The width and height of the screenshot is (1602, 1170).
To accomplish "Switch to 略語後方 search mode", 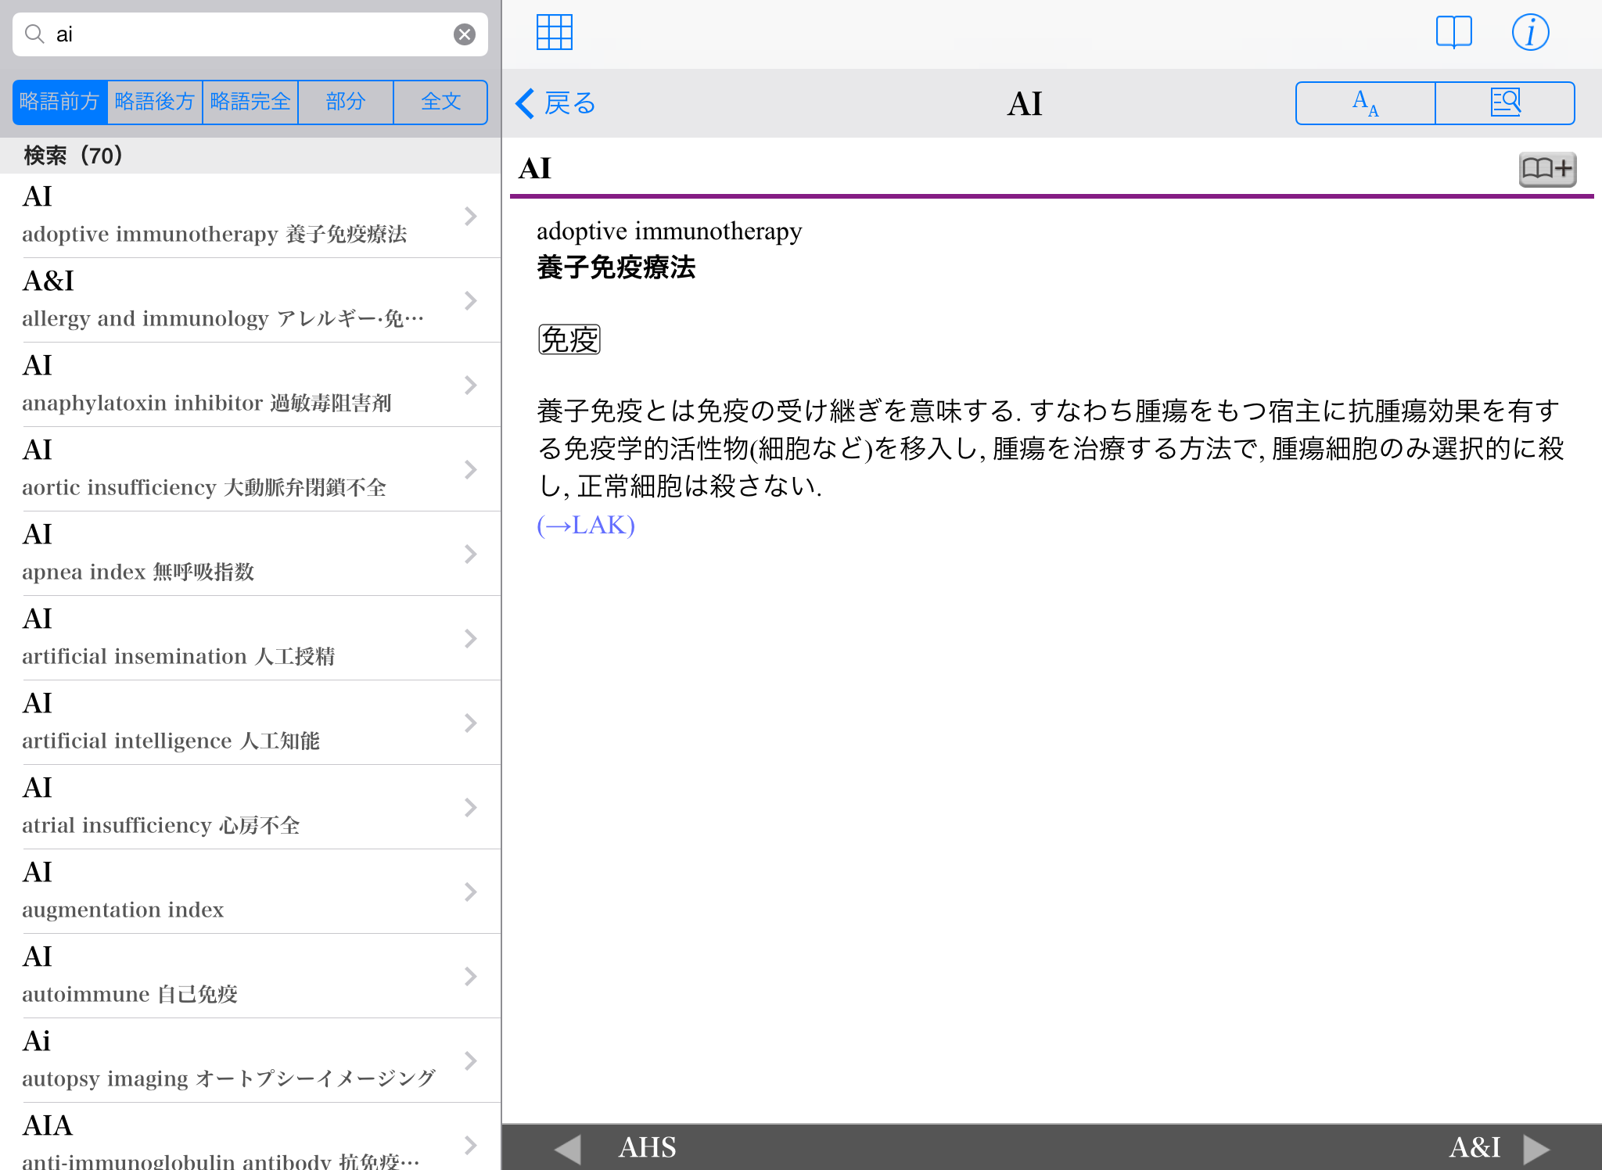I will pyautogui.click(x=155, y=102).
